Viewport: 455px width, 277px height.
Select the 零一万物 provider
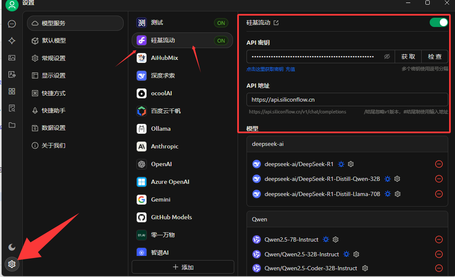pyautogui.click(x=182, y=235)
